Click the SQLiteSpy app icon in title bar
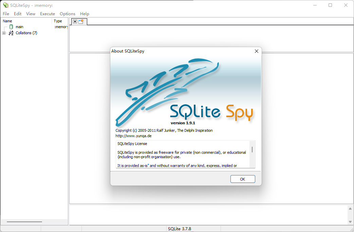This screenshot has height=232, width=354. click(5, 5)
